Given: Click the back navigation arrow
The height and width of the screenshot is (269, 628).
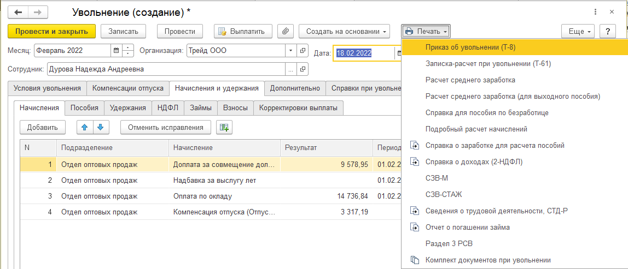Looking at the screenshot, I should (19, 11).
